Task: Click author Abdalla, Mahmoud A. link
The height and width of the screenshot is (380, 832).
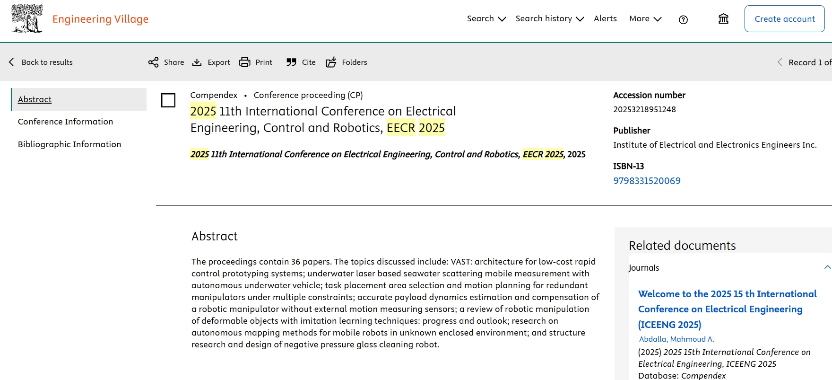Action: pos(676,339)
